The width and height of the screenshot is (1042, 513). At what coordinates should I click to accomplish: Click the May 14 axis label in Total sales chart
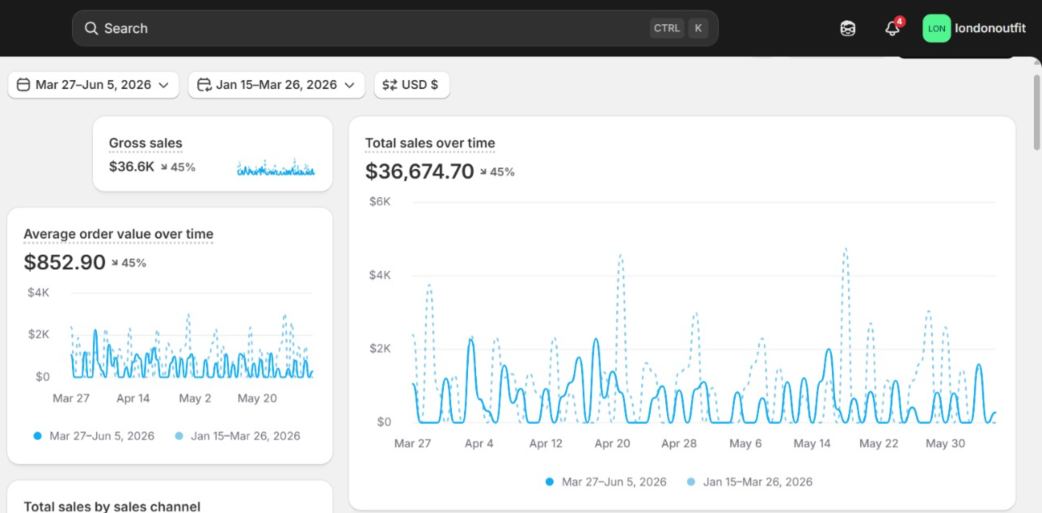coord(812,444)
